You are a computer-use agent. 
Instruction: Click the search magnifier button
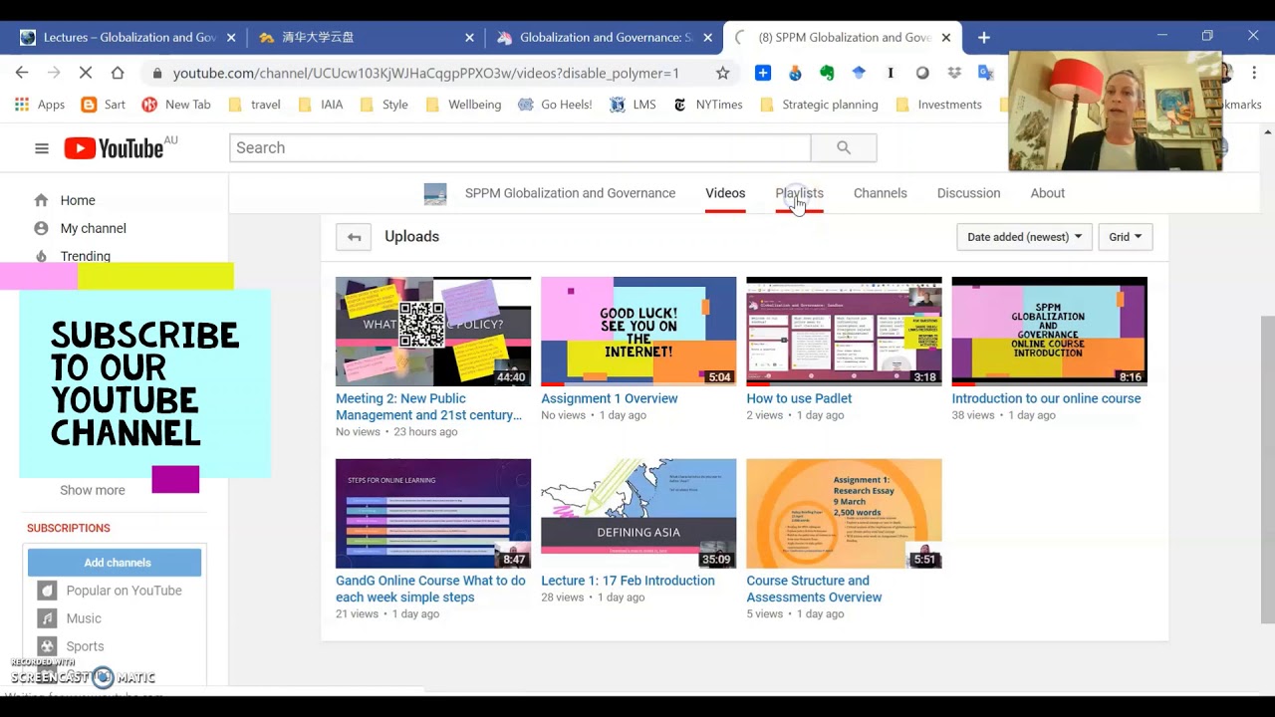844,147
